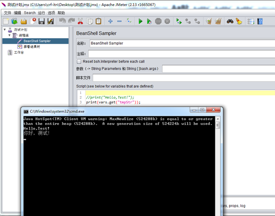The width and height of the screenshot is (275, 216).
Task: Redo the last action
Action: [71, 21]
